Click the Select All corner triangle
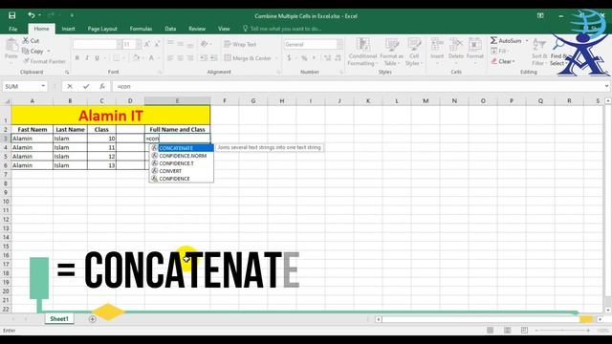 point(7,101)
